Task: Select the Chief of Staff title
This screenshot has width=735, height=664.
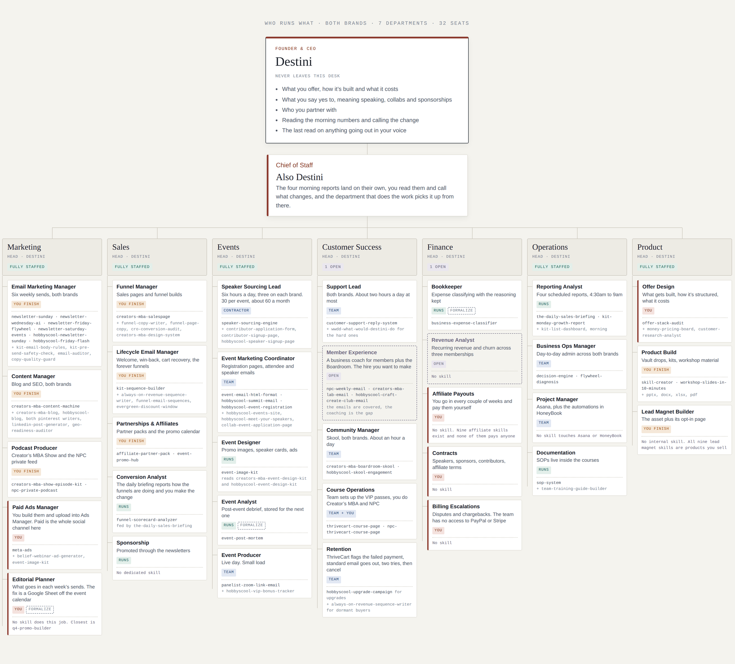Action: tap(294, 165)
